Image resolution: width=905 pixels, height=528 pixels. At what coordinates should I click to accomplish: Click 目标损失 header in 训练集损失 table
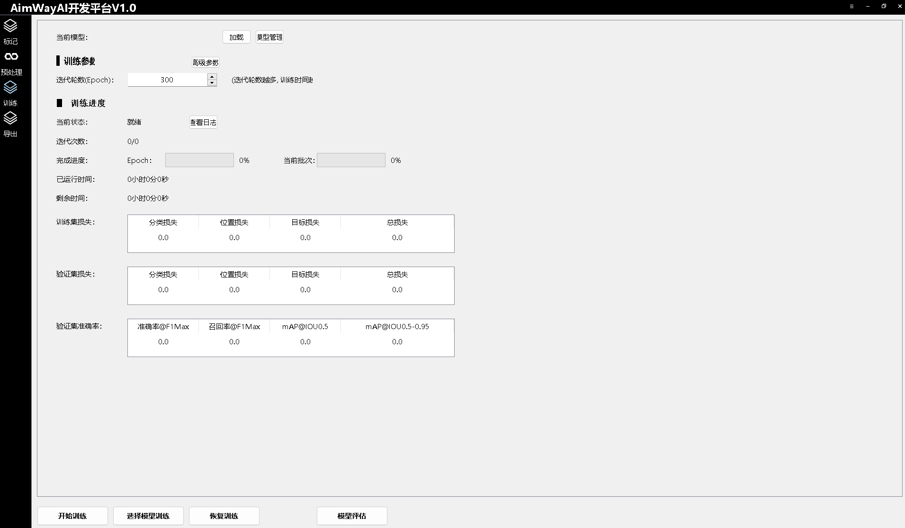point(305,222)
